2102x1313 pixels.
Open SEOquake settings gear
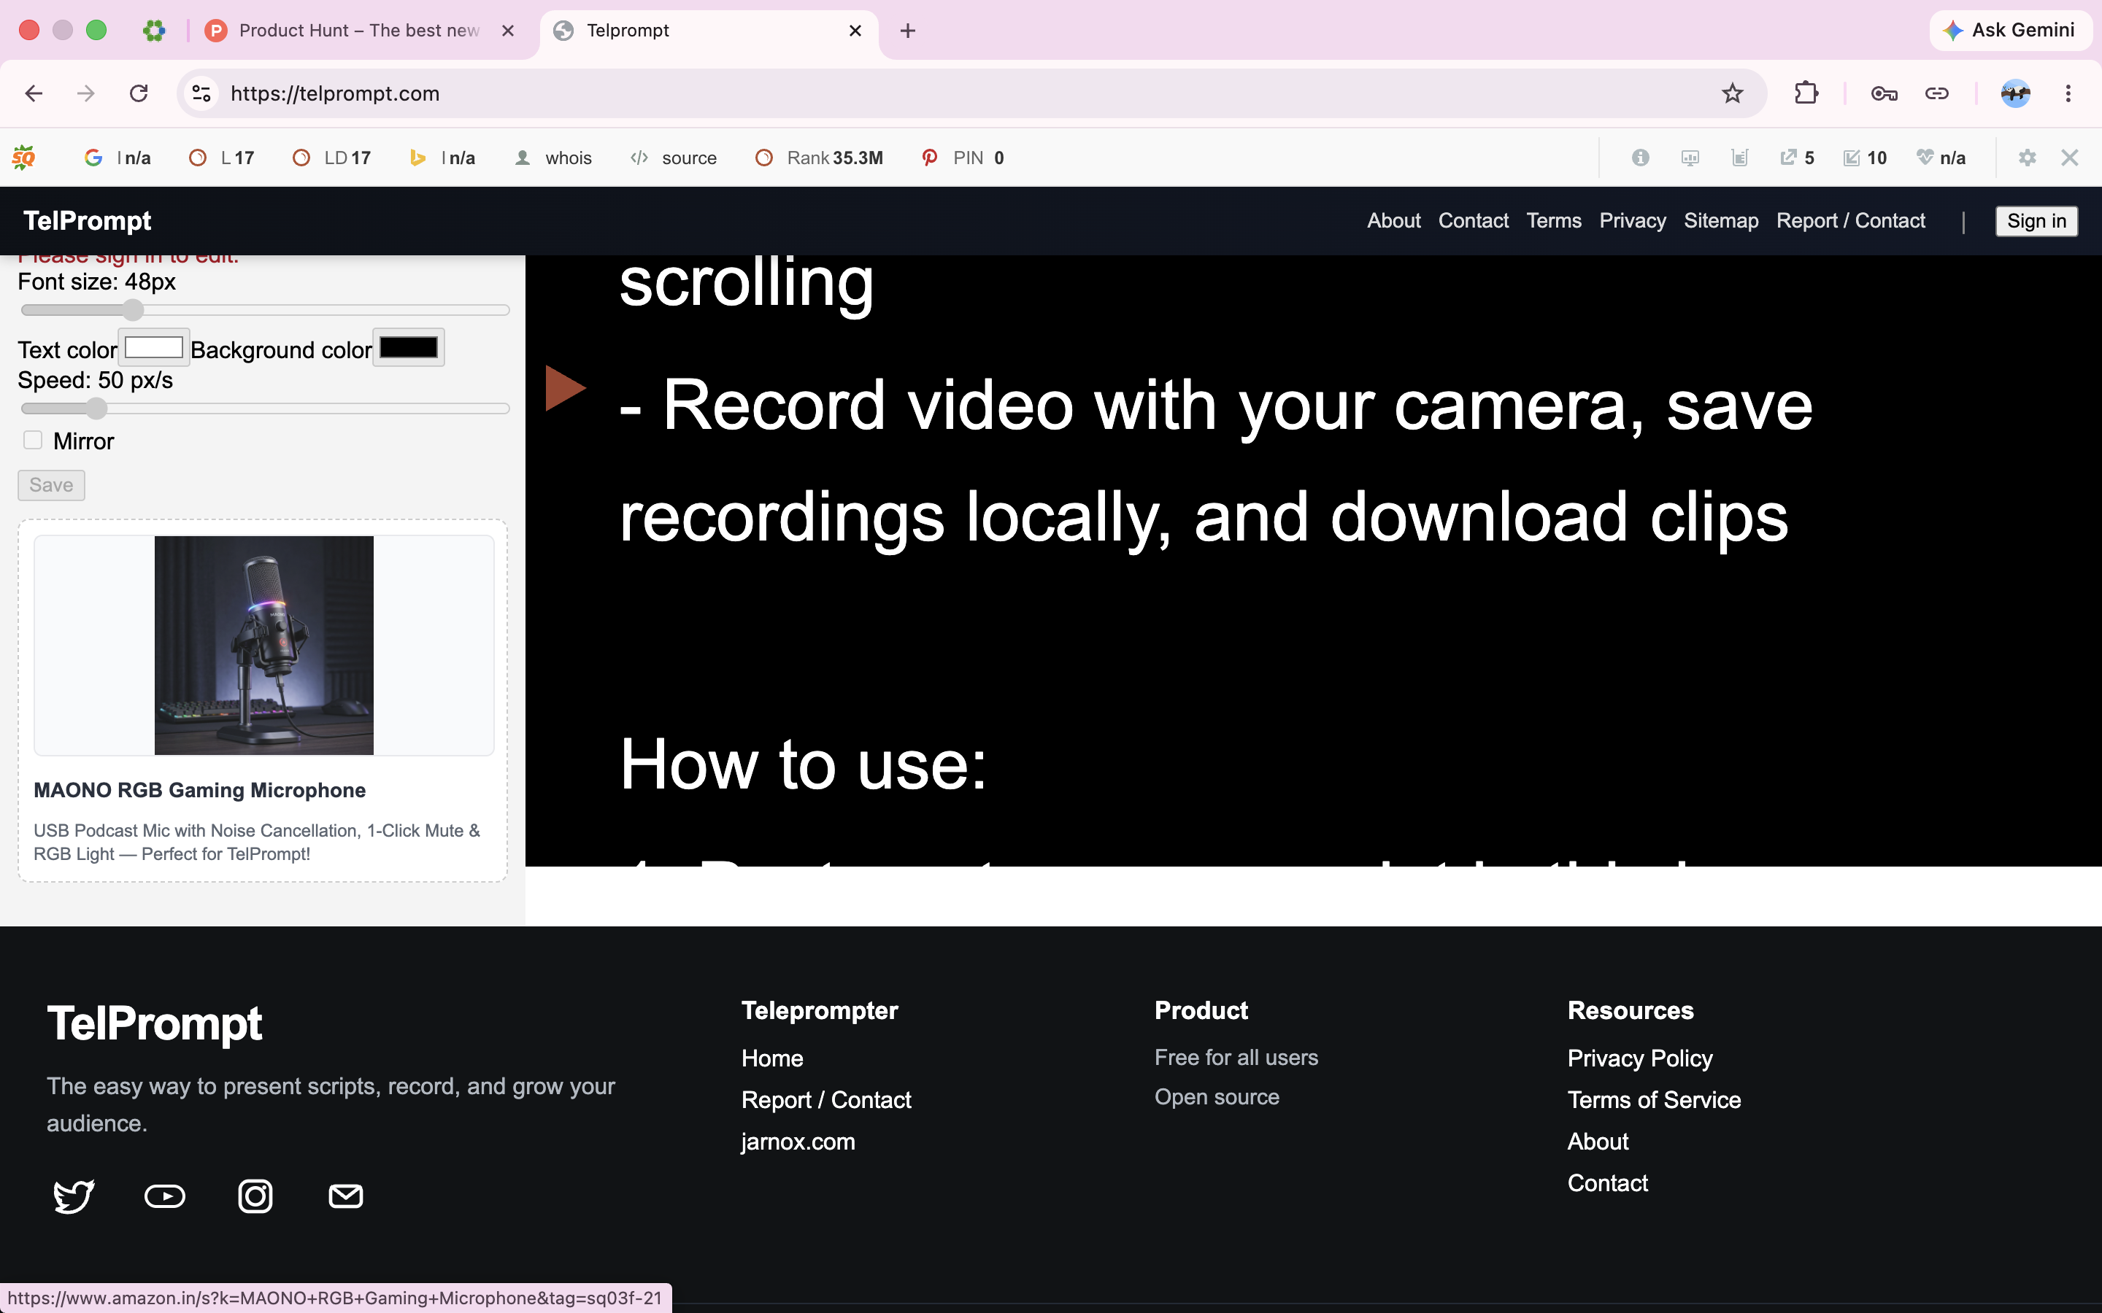click(x=2026, y=157)
